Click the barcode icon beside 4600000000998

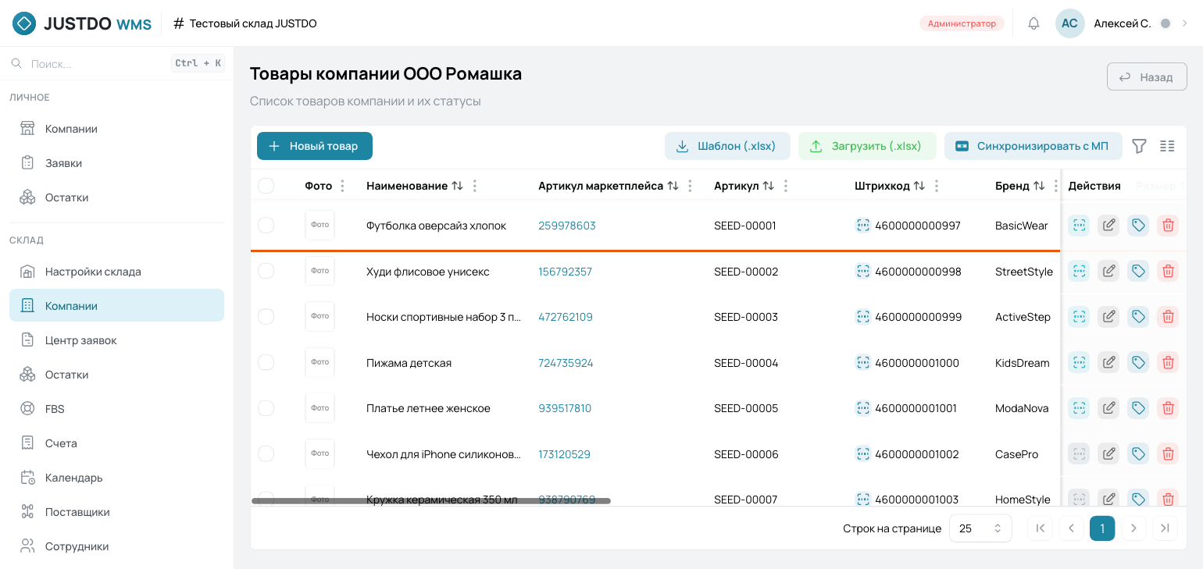863,272
